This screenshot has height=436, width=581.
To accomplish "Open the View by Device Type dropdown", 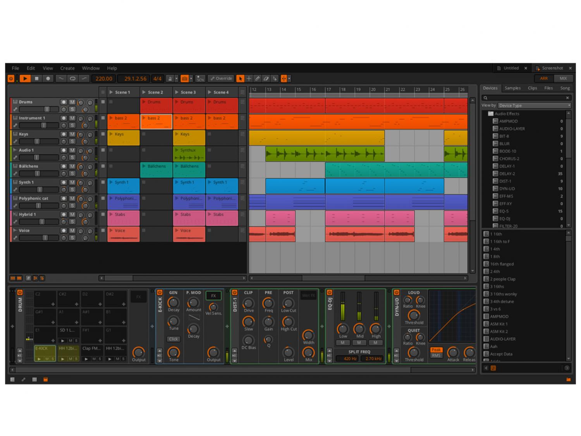I will tap(534, 105).
